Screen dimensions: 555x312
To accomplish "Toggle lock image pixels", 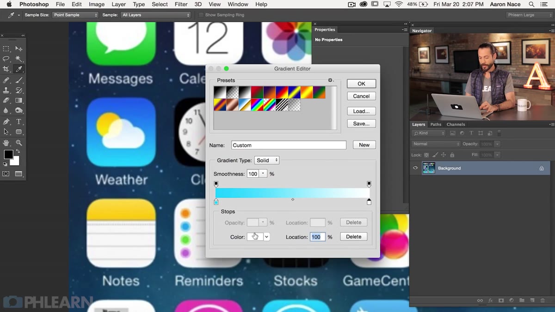I will pyautogui.click(x=435, y=155).
